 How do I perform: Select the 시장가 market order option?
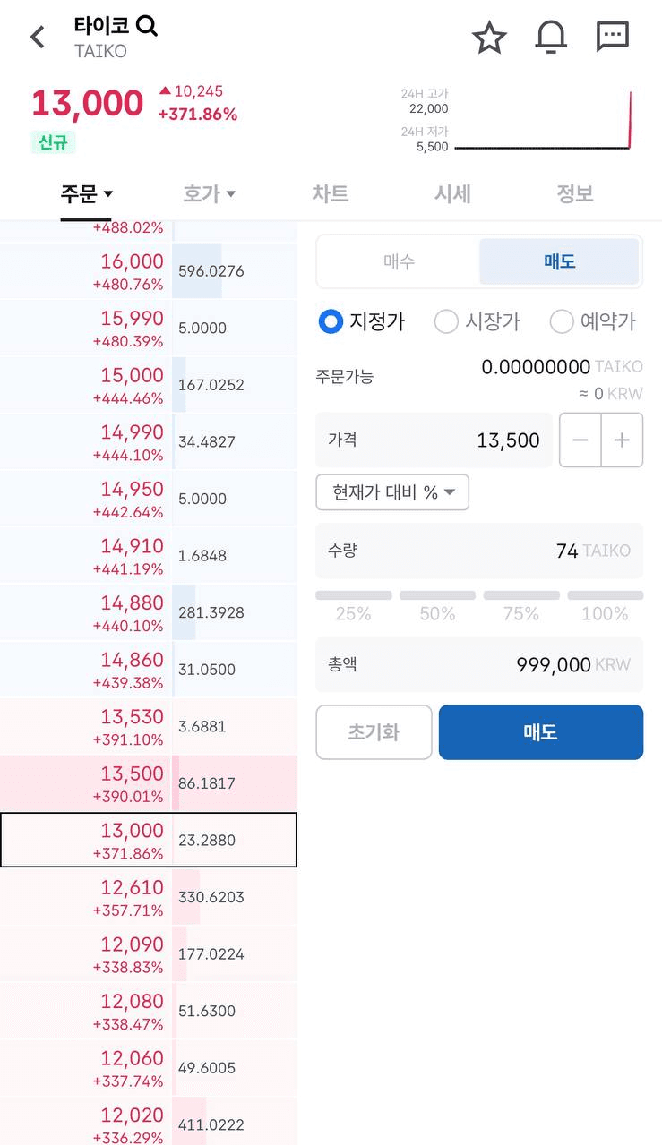click(477, 321)
